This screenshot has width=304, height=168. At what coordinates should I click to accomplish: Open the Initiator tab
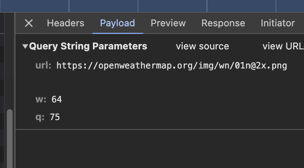click(x=278, y=23)
